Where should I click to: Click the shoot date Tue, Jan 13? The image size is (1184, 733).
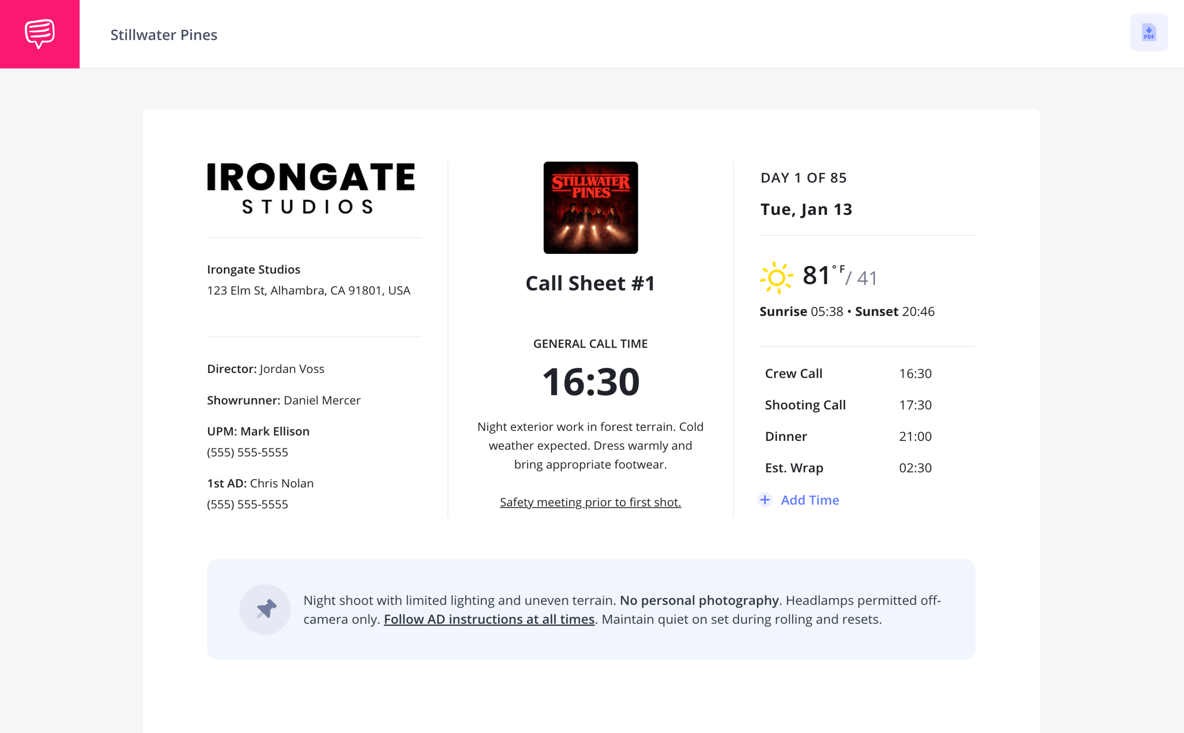coord(806,209)
